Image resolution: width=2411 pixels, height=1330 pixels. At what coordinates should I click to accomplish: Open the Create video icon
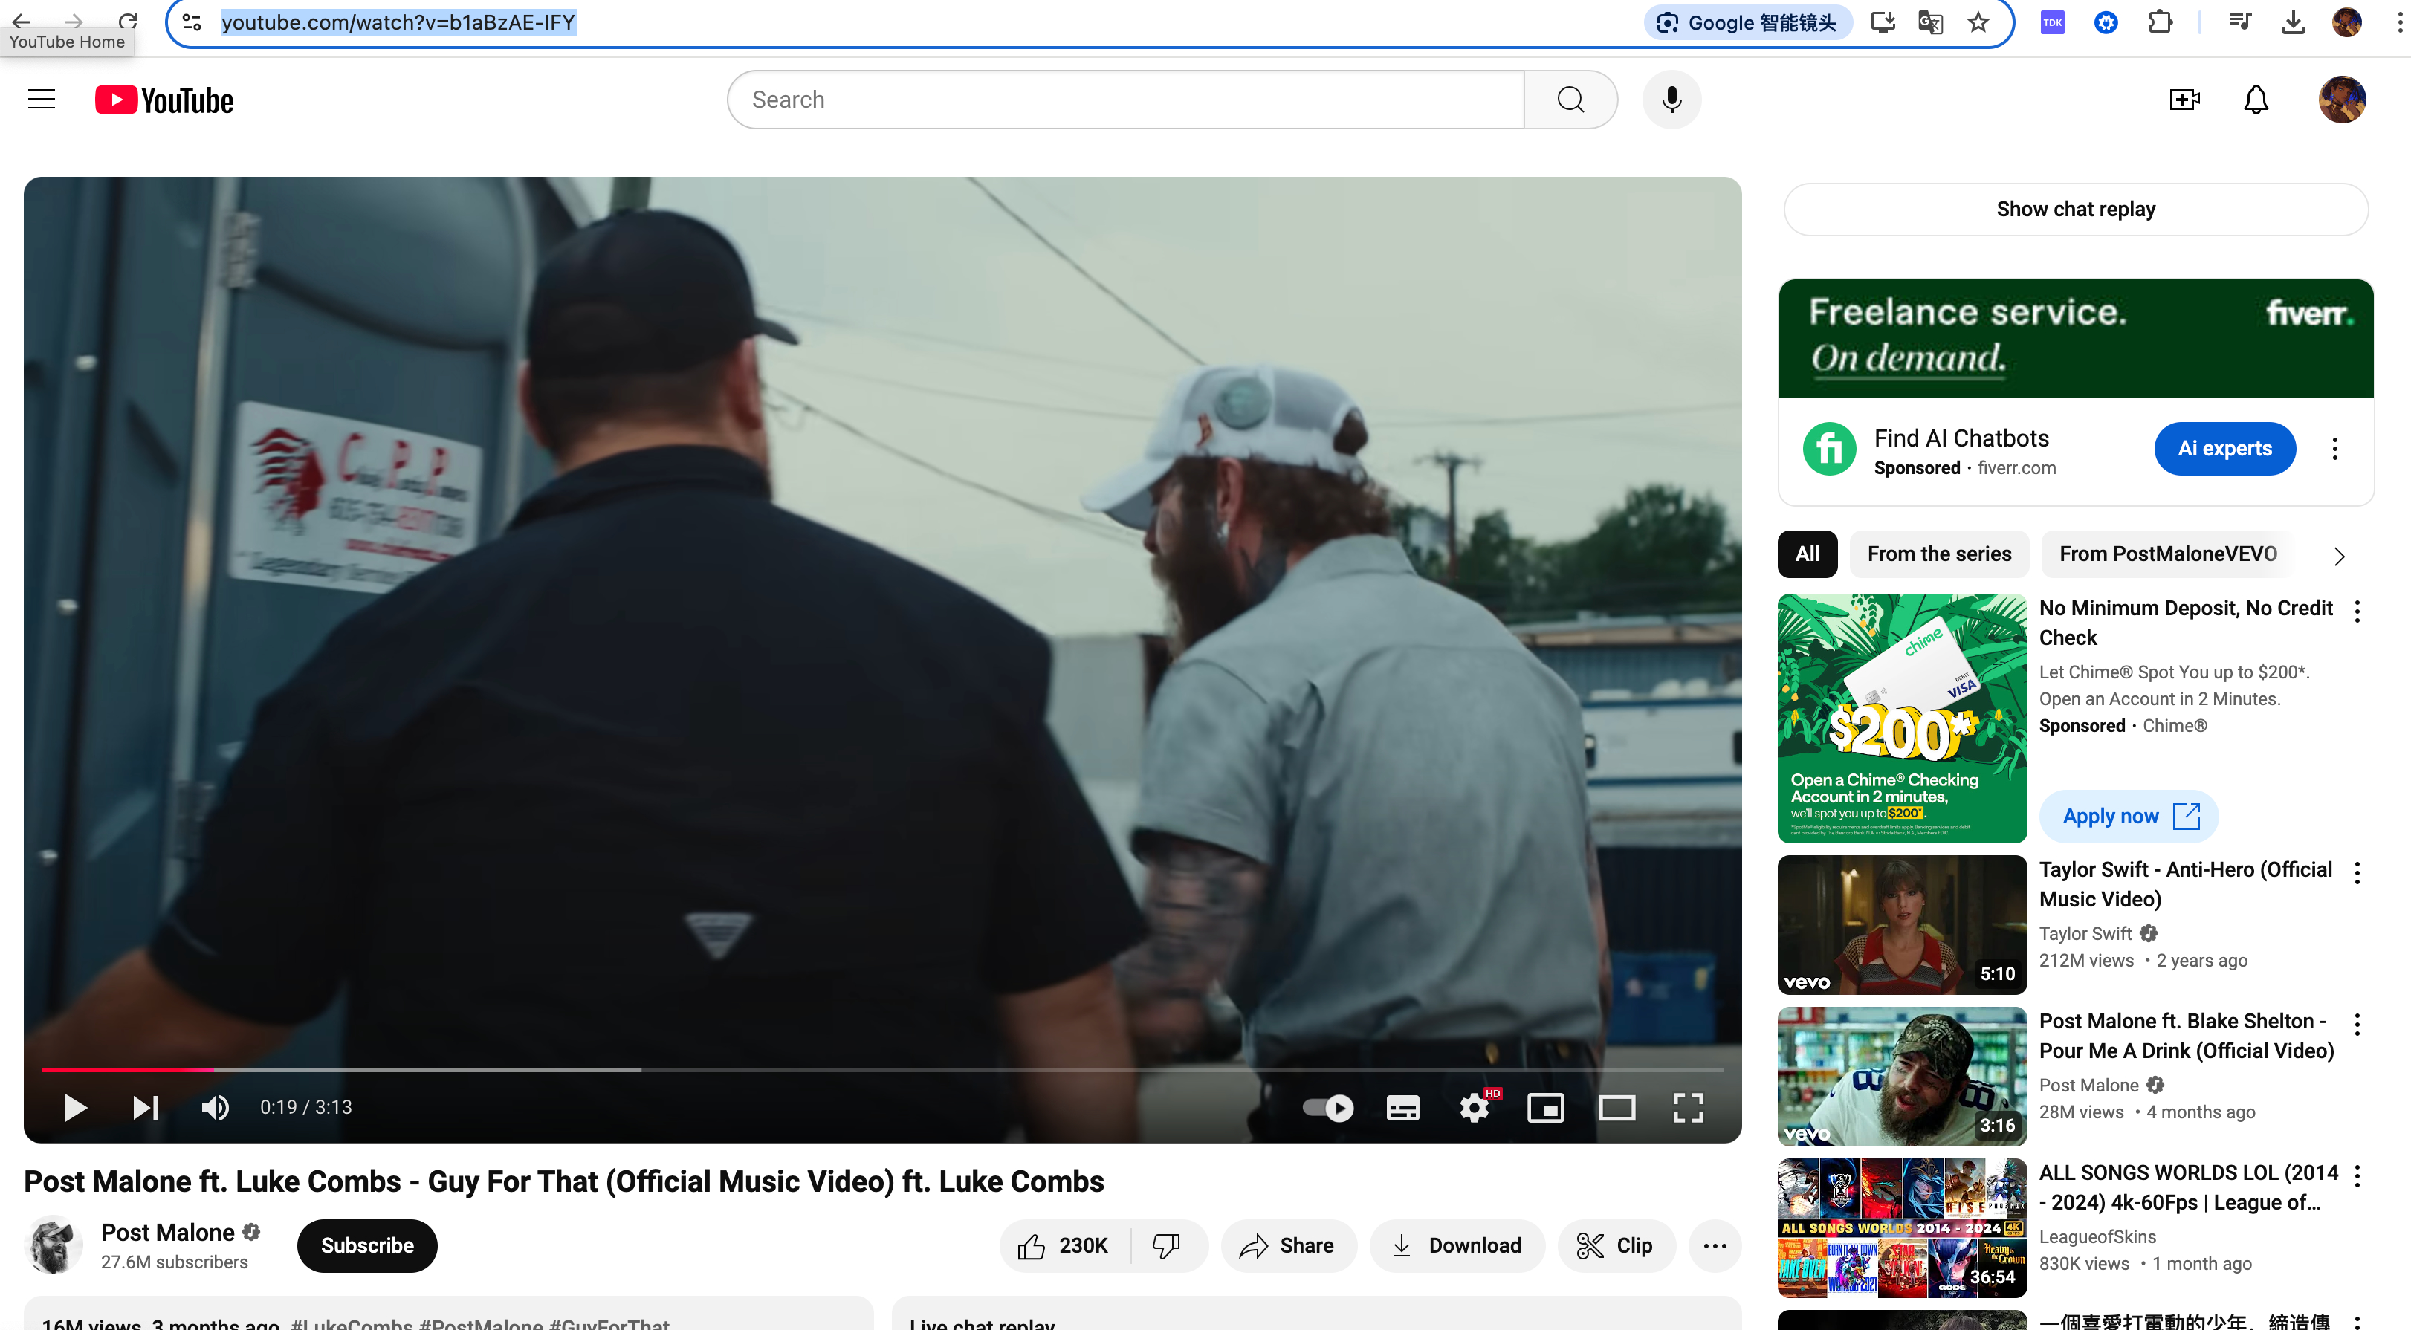[x=2184, y=100]
